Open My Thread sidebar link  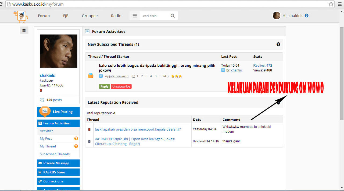48,146
